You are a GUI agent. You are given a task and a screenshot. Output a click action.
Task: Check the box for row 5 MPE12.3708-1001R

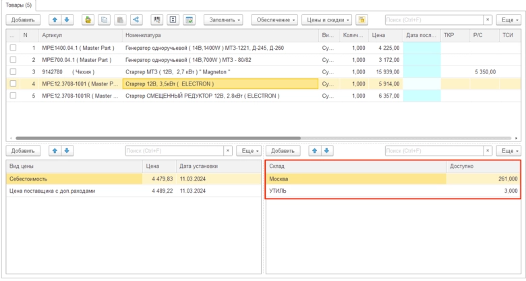pos(13,96)
